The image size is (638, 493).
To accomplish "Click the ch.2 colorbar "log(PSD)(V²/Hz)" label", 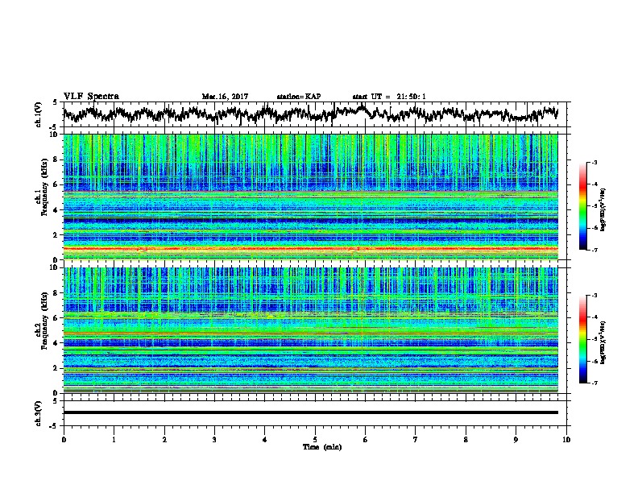I will pos(603,342).
